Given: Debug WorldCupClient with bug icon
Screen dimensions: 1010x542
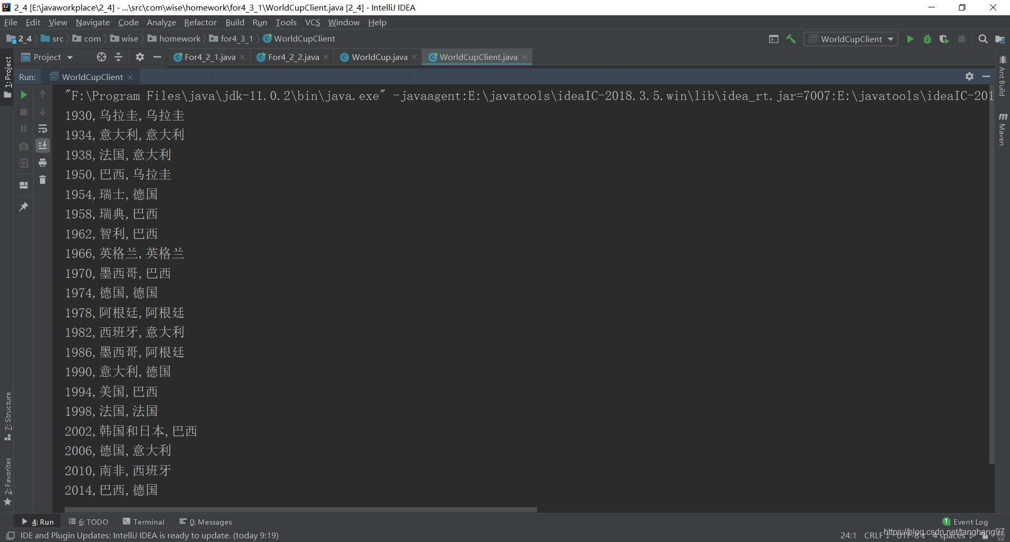Looking at the screenshot, I should tap(927, 39).
